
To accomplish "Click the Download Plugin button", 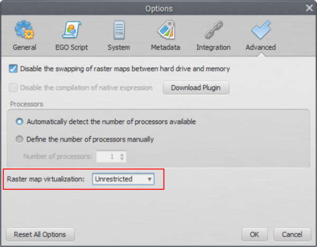I will tap(196, 88).
